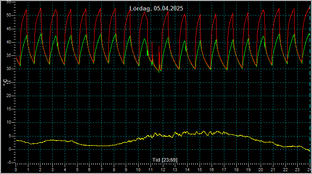Image resolution: width=312 pixels, height=174 pixels.
Task: Select hour 6 on the x-axis
Action: [x=89, y=170]
